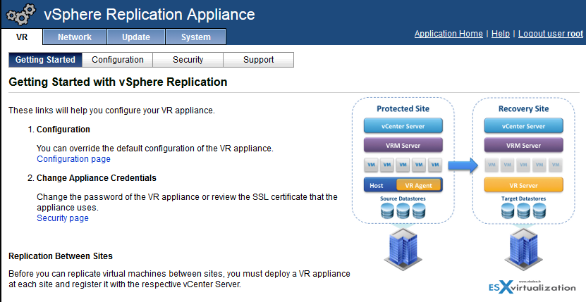586x302 pixels.
Task: Click the 'Protected Site' diagram title
Action: (403, 108)
